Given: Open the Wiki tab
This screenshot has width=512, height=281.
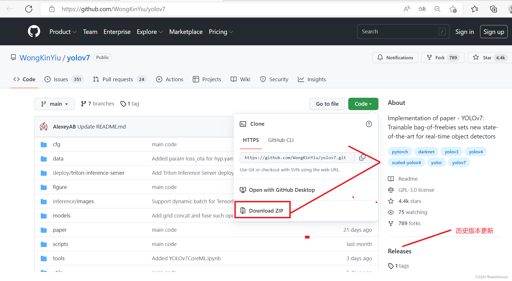Looking at the screenshot, I should (241, 79).
